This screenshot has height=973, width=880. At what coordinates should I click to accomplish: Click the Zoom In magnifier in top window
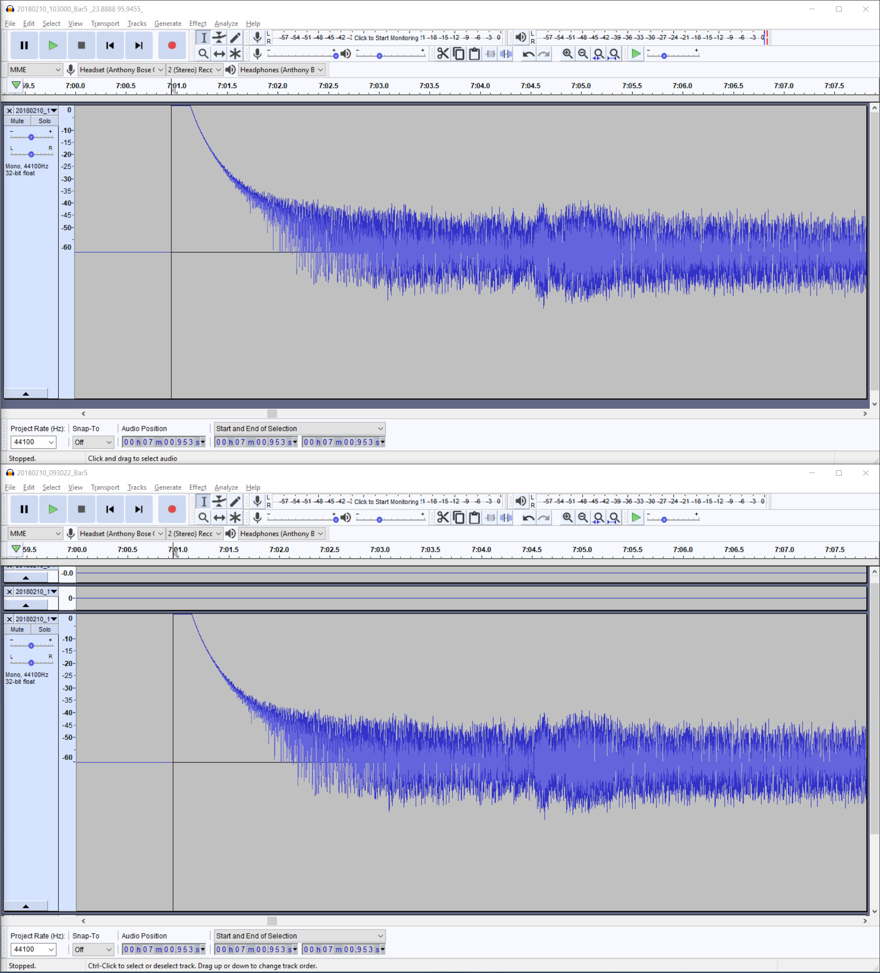[568, 54]
